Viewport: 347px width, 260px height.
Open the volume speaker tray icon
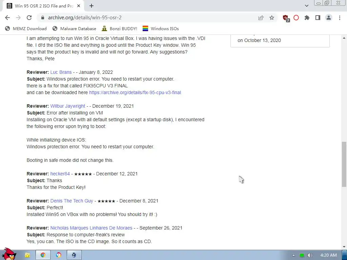coord(310,255)
